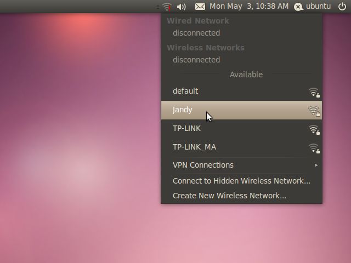Open the network indicator icon in panel
The image size is (351, 263).
pos(167,7)
